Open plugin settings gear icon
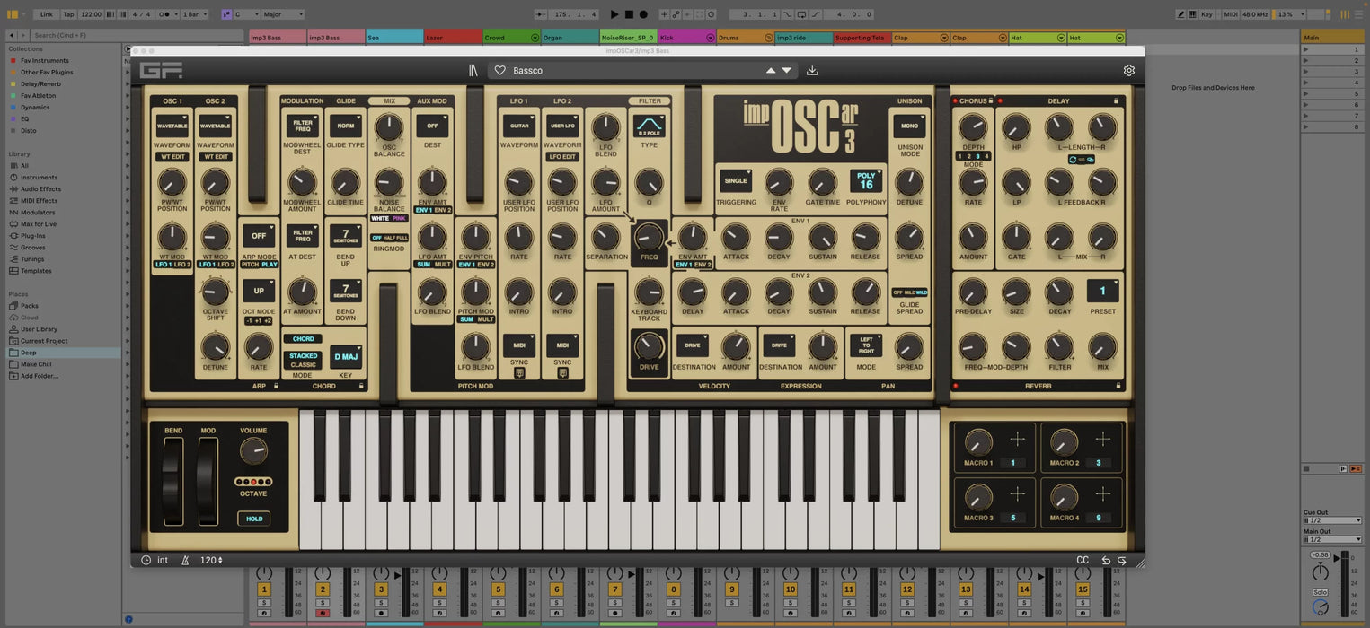Image resolution: width=1370 pixels, height=628 pixels. 1129,70
